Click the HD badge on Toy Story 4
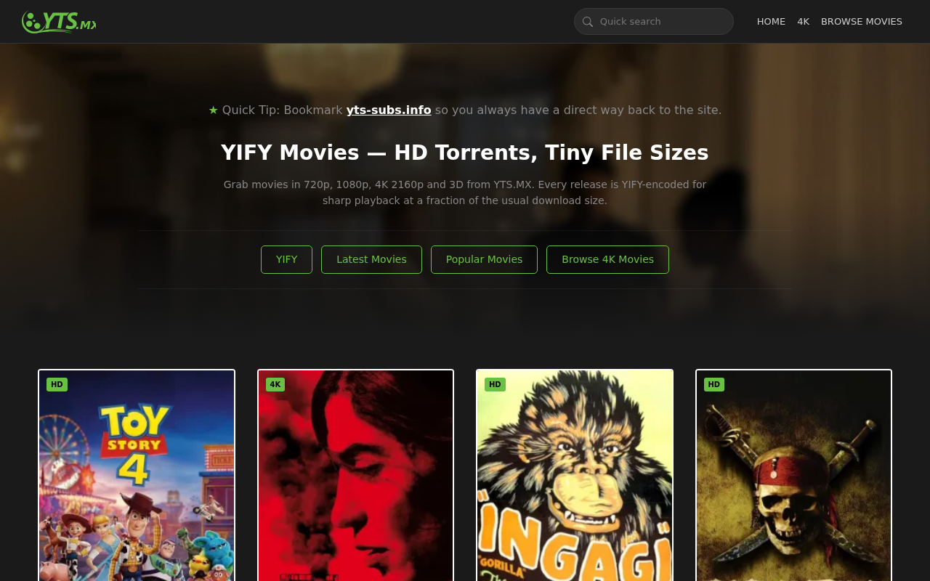 (57, 384)
